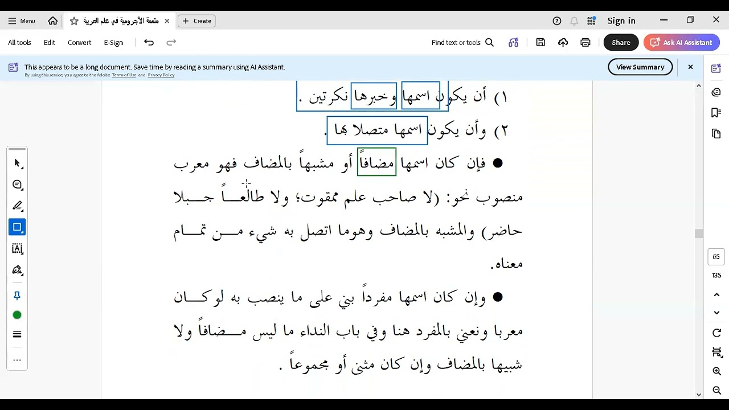Screen dimensions: 729x410
Task: Choose the Draw rectangle tool
Action: (x=17, y=227)
